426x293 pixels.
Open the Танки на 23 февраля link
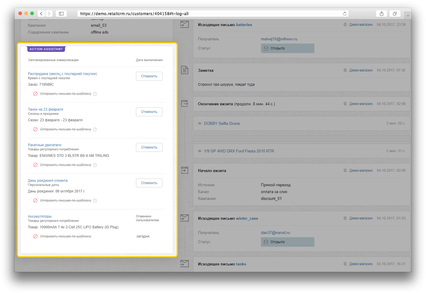(x=45, y=109)
